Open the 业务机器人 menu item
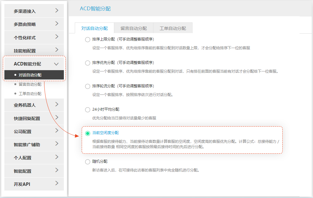The image size is (313, 198). [x=34, y=105]
